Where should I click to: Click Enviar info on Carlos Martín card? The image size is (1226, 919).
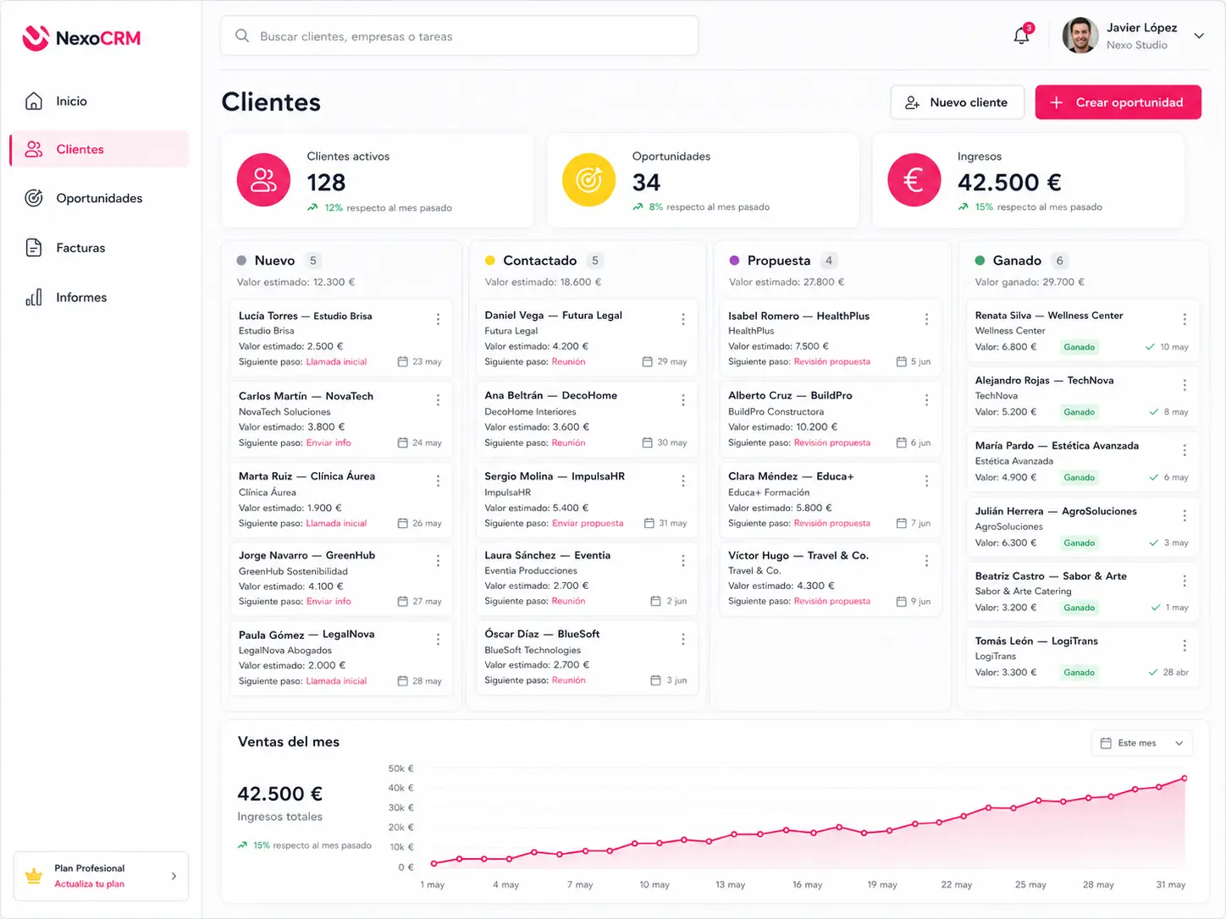329,443
